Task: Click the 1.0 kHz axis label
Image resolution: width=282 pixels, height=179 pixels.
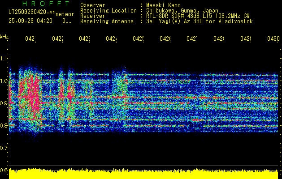Action: (4, 81)
